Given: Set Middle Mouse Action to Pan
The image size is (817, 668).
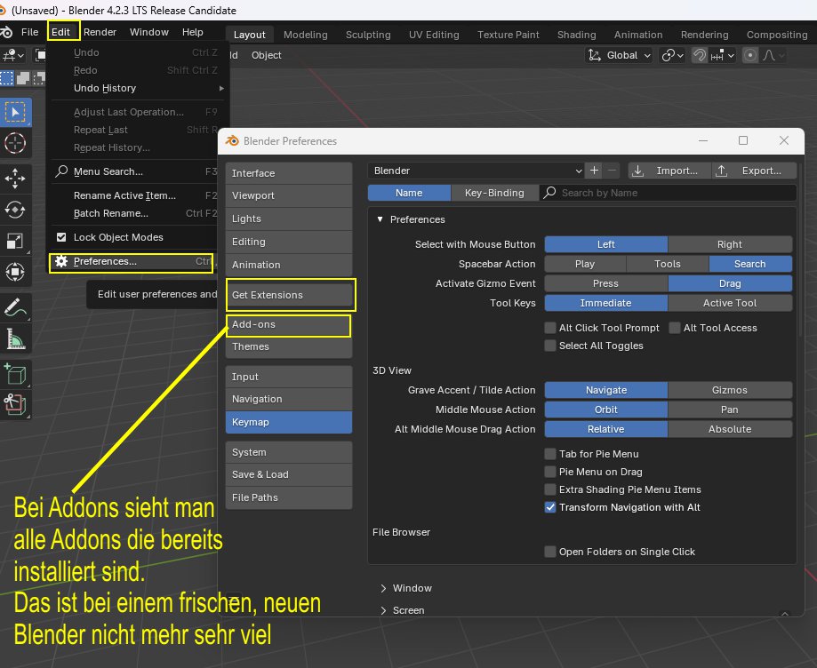Looking at the screenshot, I should [x=730, y=410].
